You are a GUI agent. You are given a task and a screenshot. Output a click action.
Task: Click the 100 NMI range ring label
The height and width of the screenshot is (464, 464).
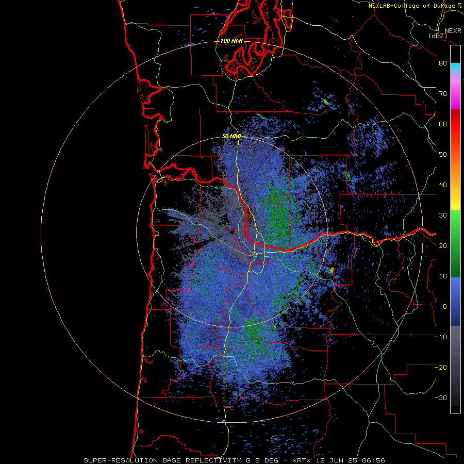click(231, 41)
